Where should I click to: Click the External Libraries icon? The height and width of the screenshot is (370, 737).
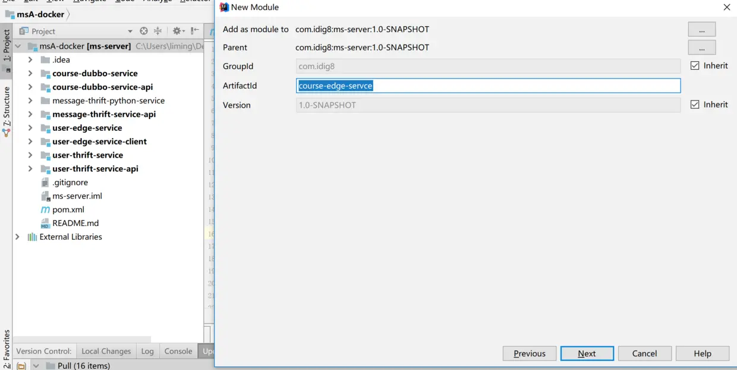tap(32, 237)
